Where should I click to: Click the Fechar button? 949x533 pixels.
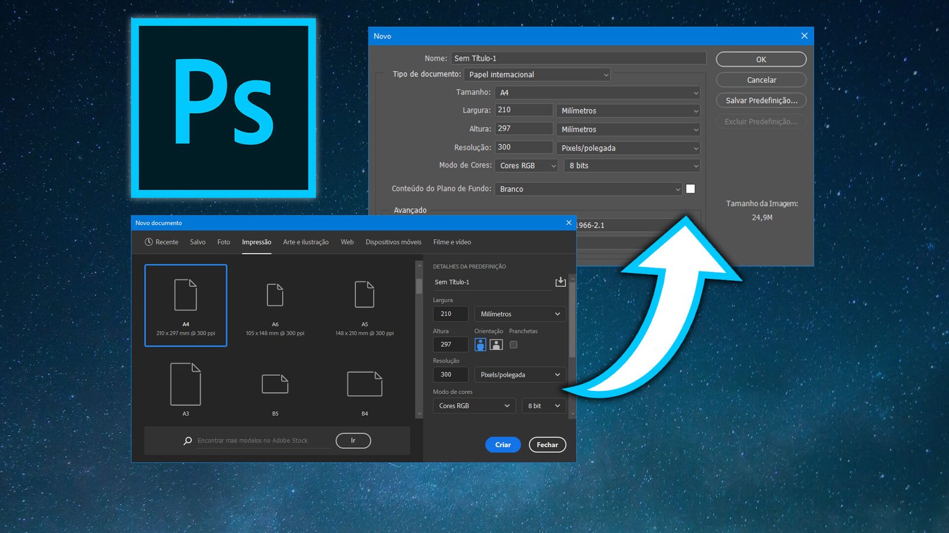(547, 445)
